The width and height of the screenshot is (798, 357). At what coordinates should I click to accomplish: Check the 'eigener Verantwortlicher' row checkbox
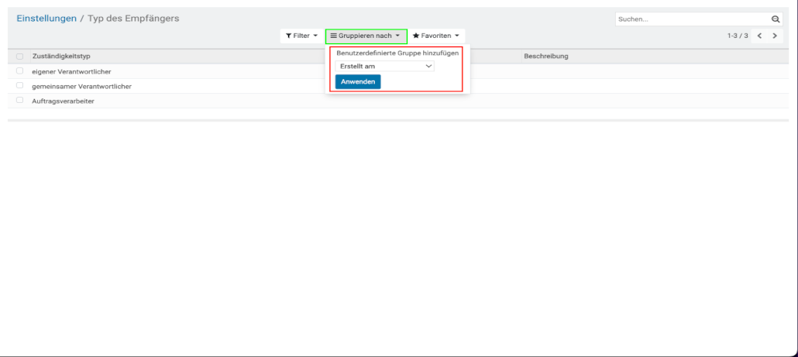(19, 71)
